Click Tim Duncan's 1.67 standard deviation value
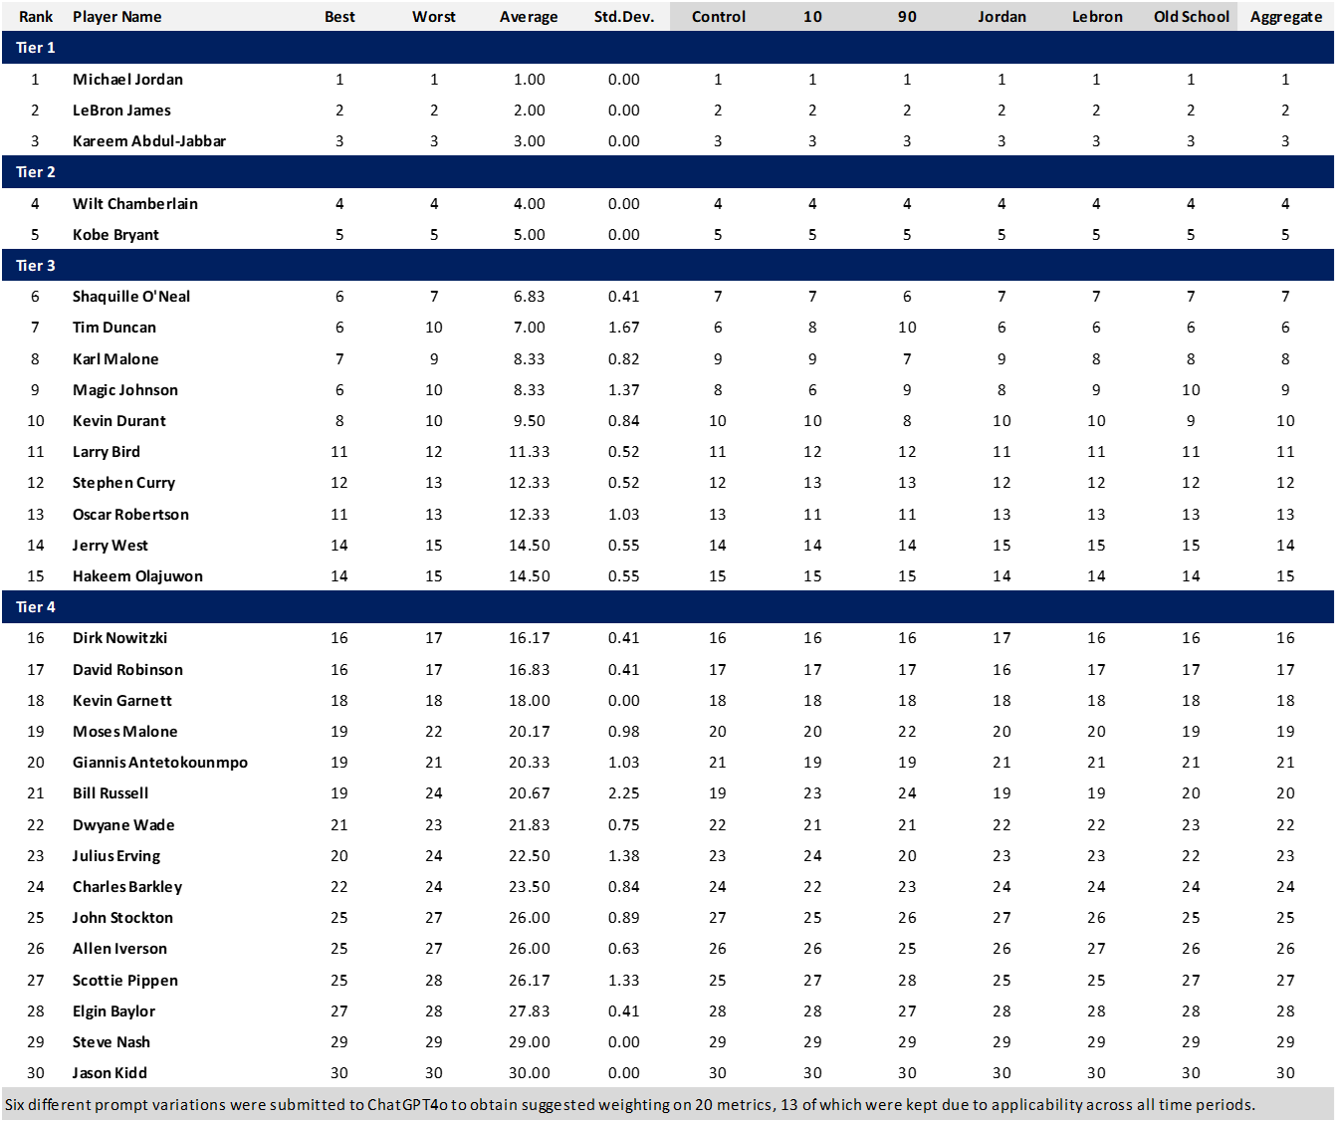This screenshot has height=1121, width=1335. [624, 328]
